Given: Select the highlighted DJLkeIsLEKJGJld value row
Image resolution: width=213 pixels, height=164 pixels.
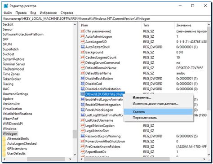Looking at the screenshot, I should coord(105,94).
